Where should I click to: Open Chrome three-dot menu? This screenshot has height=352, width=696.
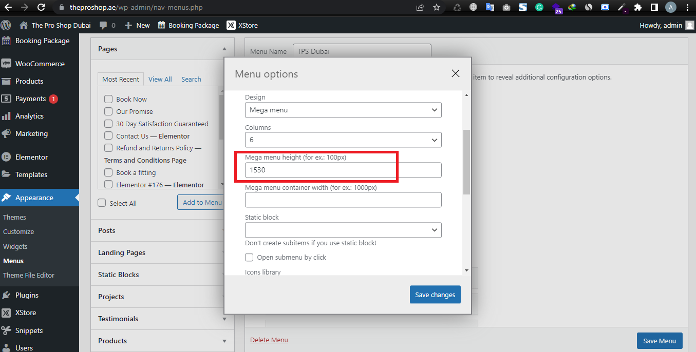pyautogui.click(x=687, y=7)
